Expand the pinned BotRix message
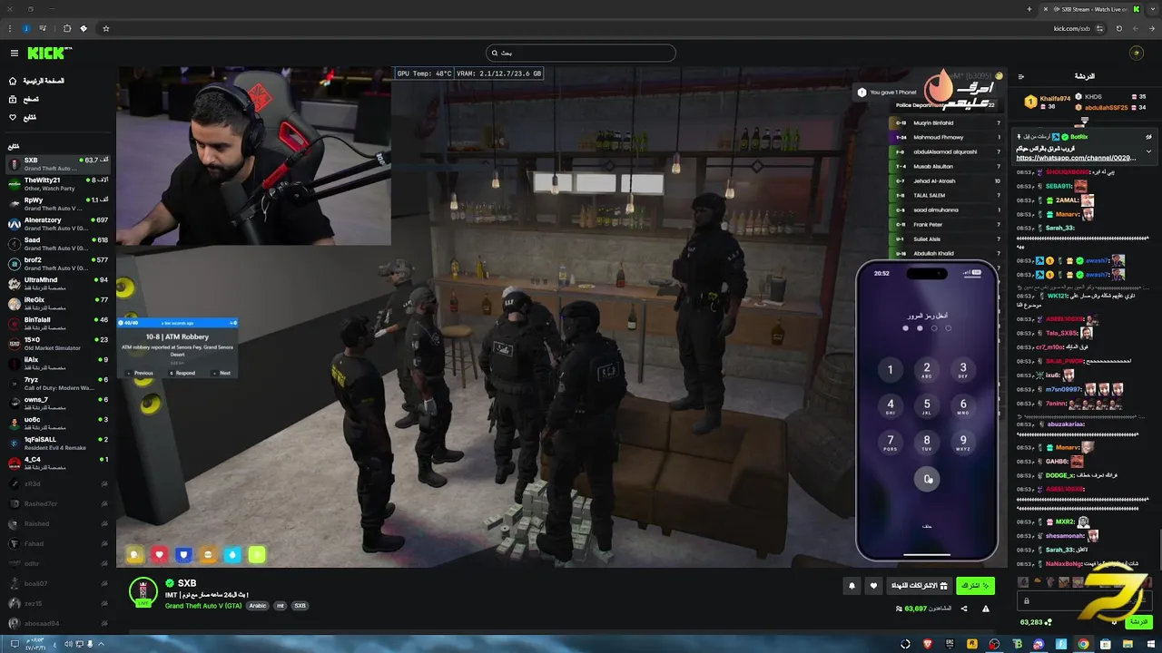The width and height of the screenshot is (1162, 653). [1148, 151]
